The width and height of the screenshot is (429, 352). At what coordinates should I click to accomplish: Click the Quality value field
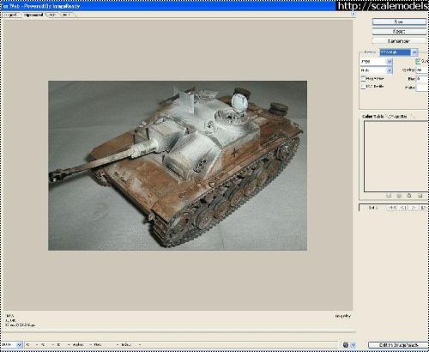click(x=422, y=70)
